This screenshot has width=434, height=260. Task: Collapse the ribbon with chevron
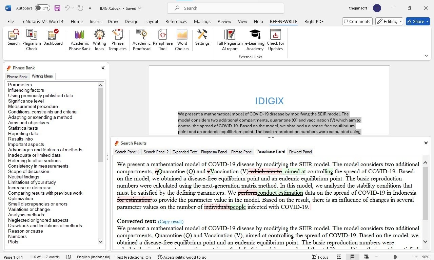tap(426, 56)
